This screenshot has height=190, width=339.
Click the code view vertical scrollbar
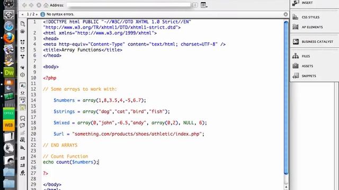point(286,98)
